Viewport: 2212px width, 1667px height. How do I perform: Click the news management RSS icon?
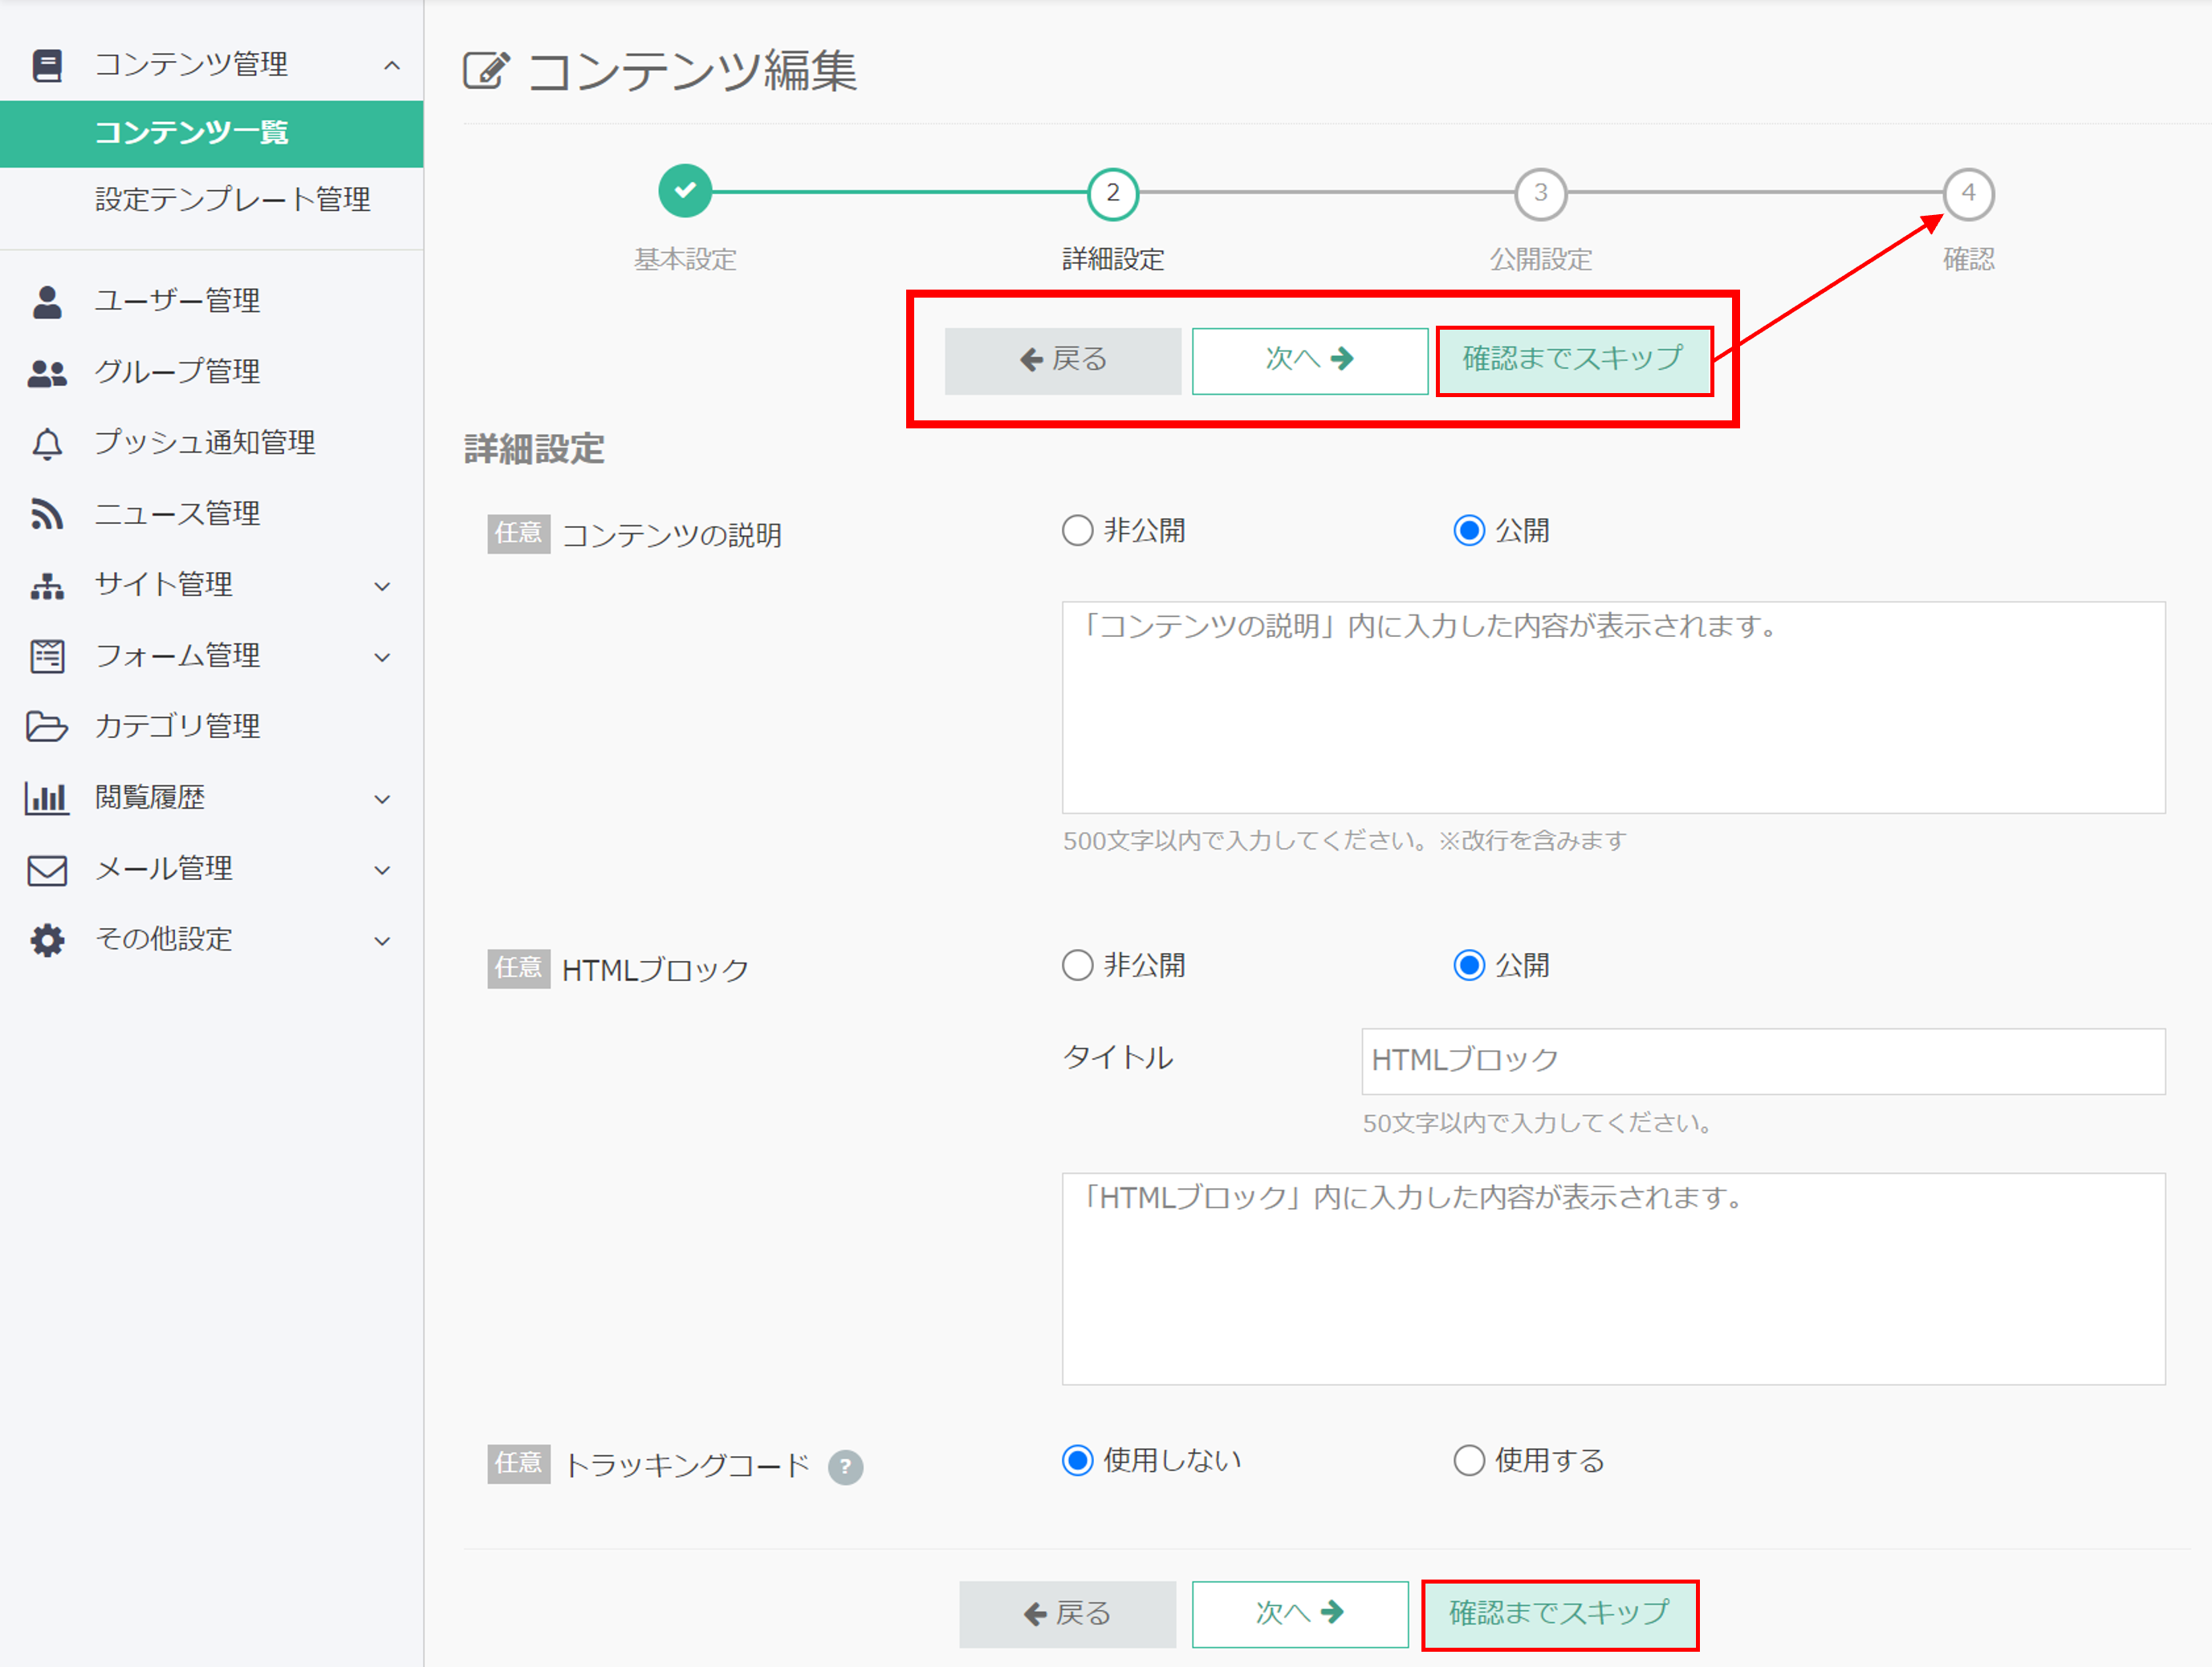coord(47,515)
